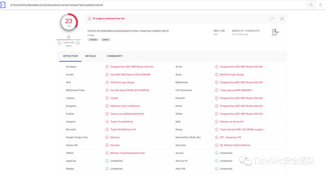Image resolution: width=326 pixels, height=175 pixels.
Task: Click '23 engines detected this file' message
Action: 109,18
